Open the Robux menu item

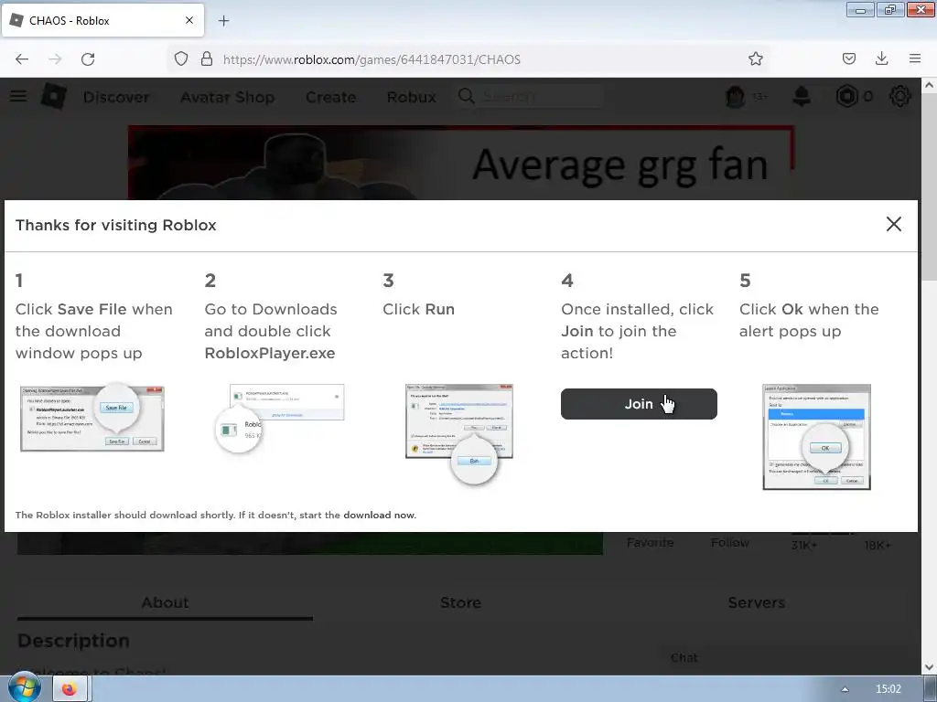click(411, 97)
